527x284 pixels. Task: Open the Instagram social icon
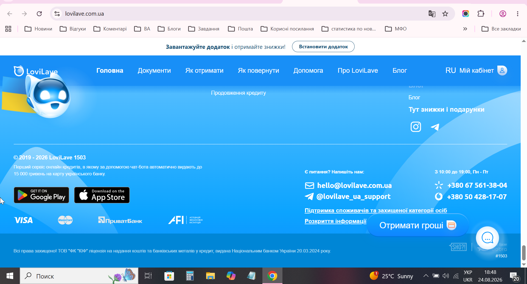click(x=416, y=127)
